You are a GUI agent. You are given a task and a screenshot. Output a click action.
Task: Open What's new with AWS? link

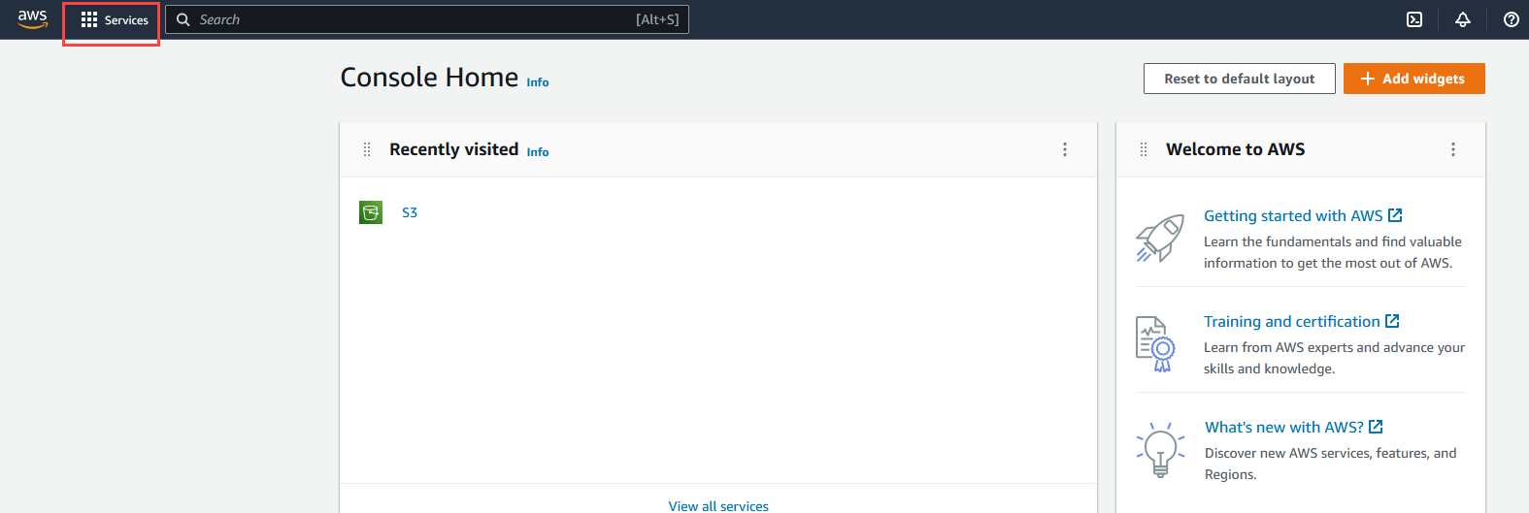(x=1294, y=427)
